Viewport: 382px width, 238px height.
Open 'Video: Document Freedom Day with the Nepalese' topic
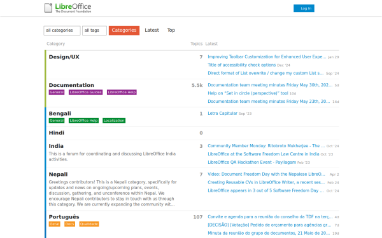point(266,175)
